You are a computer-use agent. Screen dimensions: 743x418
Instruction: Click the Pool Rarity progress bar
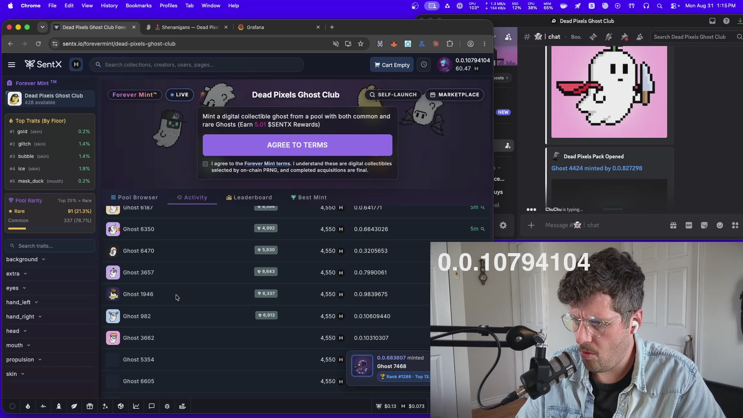click(x=50, y=229)
